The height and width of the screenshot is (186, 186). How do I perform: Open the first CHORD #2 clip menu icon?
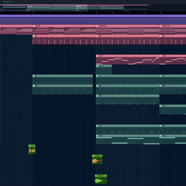(x=97, y=26)
